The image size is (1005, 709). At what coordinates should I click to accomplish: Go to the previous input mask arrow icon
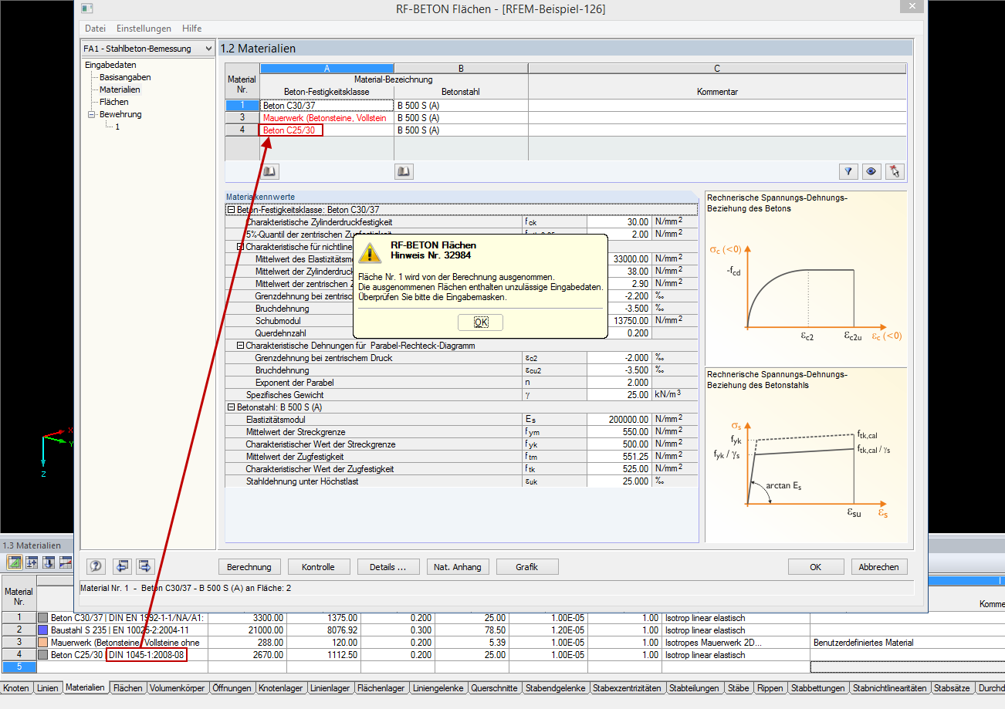click(x=122, y=566)
